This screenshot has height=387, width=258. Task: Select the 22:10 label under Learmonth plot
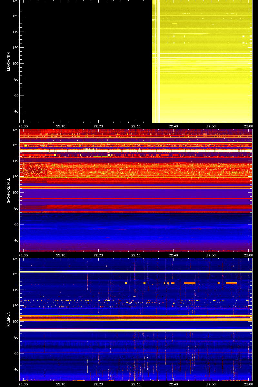(x=61, y=126)
